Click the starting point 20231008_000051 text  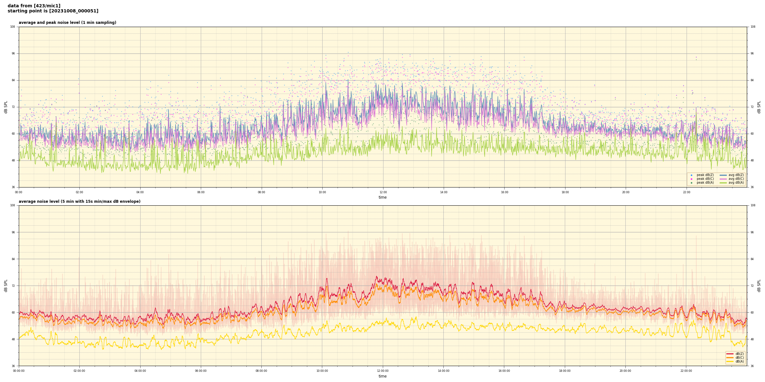click(53, 11)
